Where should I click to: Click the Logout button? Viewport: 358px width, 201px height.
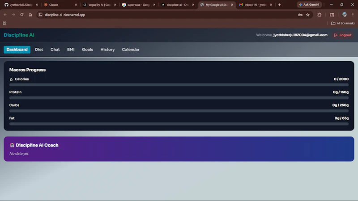pyautogui.click(x=342, y=35)
